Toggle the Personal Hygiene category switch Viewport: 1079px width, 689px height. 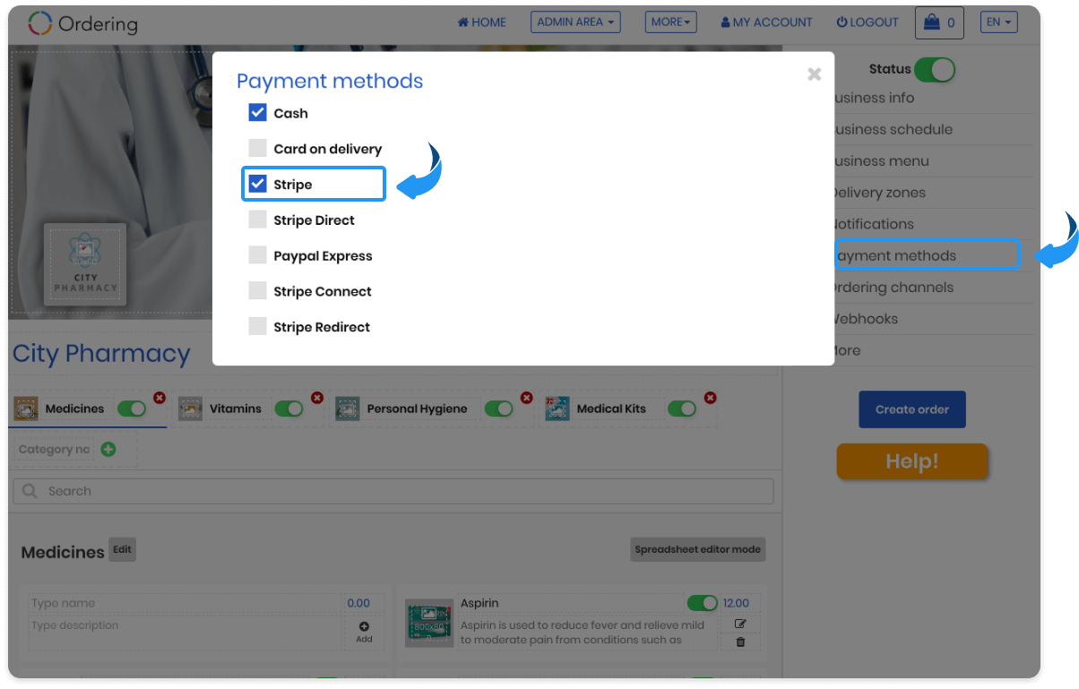tap(498, 409)
